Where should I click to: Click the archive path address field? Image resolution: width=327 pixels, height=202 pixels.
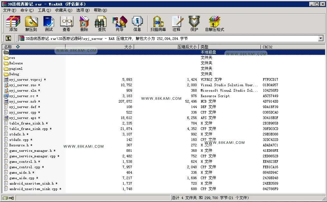coord(168,38)
